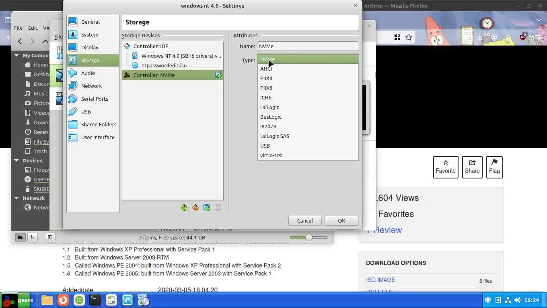547x308 pixels.
Task: Open the Display settings category
Action: tap(93, 47)
